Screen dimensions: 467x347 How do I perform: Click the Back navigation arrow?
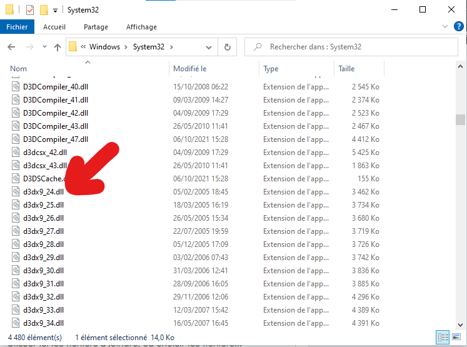tap(11, 47)
